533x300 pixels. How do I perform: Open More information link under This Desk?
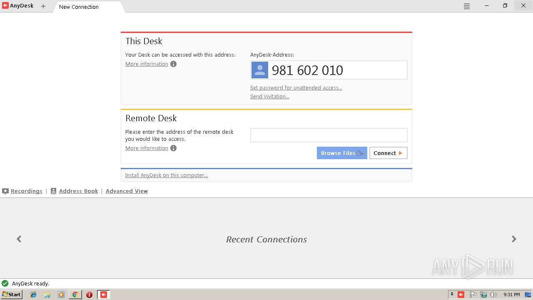pyautogui.click(x=147, y=64)
